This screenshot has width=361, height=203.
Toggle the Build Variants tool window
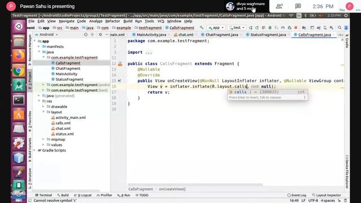(30, 150)
